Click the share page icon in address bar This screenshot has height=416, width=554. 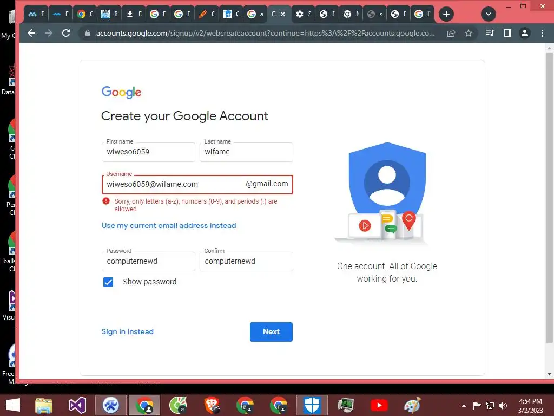[x=451, y=33]
